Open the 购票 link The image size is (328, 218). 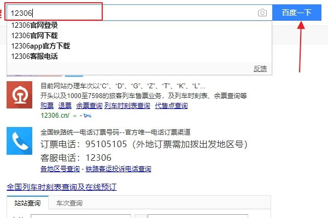pyautogui.click(x=47, y=106)
